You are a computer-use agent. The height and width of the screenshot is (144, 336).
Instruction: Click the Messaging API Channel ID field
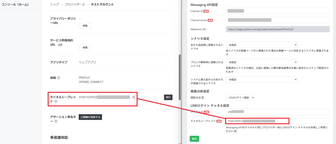(278, 11)
